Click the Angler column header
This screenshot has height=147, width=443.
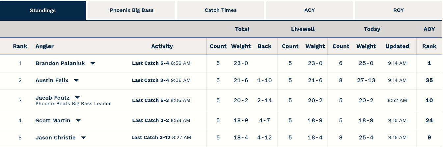pos(44,46)
